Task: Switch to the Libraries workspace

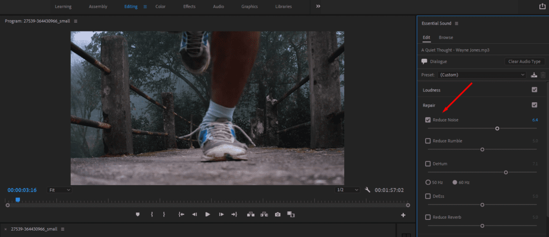Action: click(284, 6)
